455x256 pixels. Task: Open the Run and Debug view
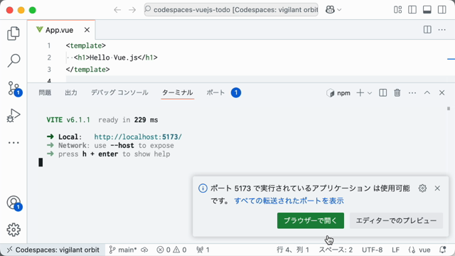14,115
